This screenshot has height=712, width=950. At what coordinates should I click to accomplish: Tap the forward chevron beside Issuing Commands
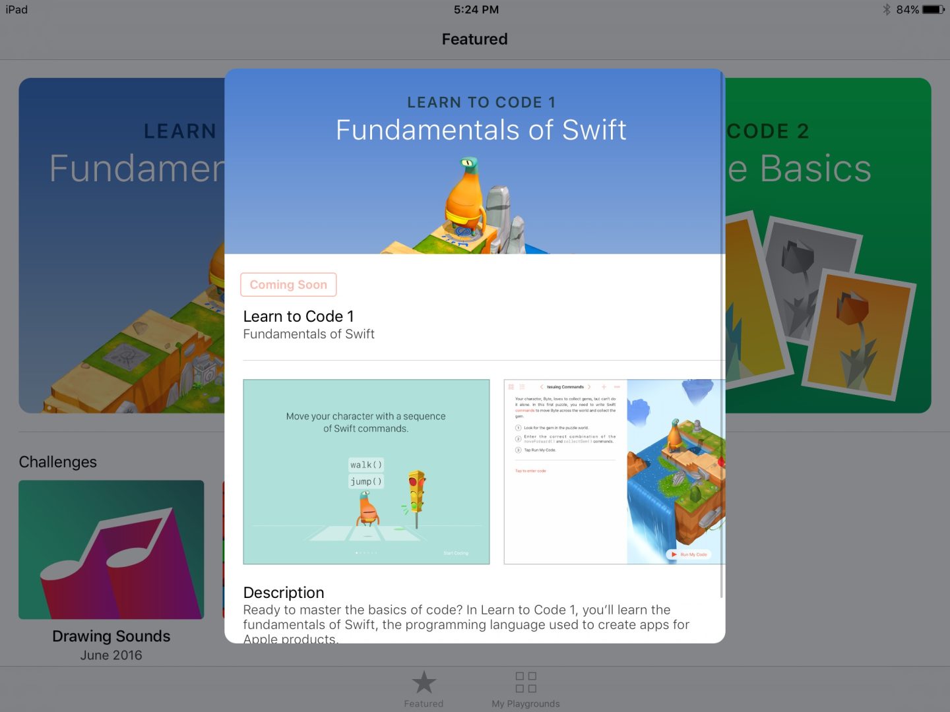(x=589, y=387)
